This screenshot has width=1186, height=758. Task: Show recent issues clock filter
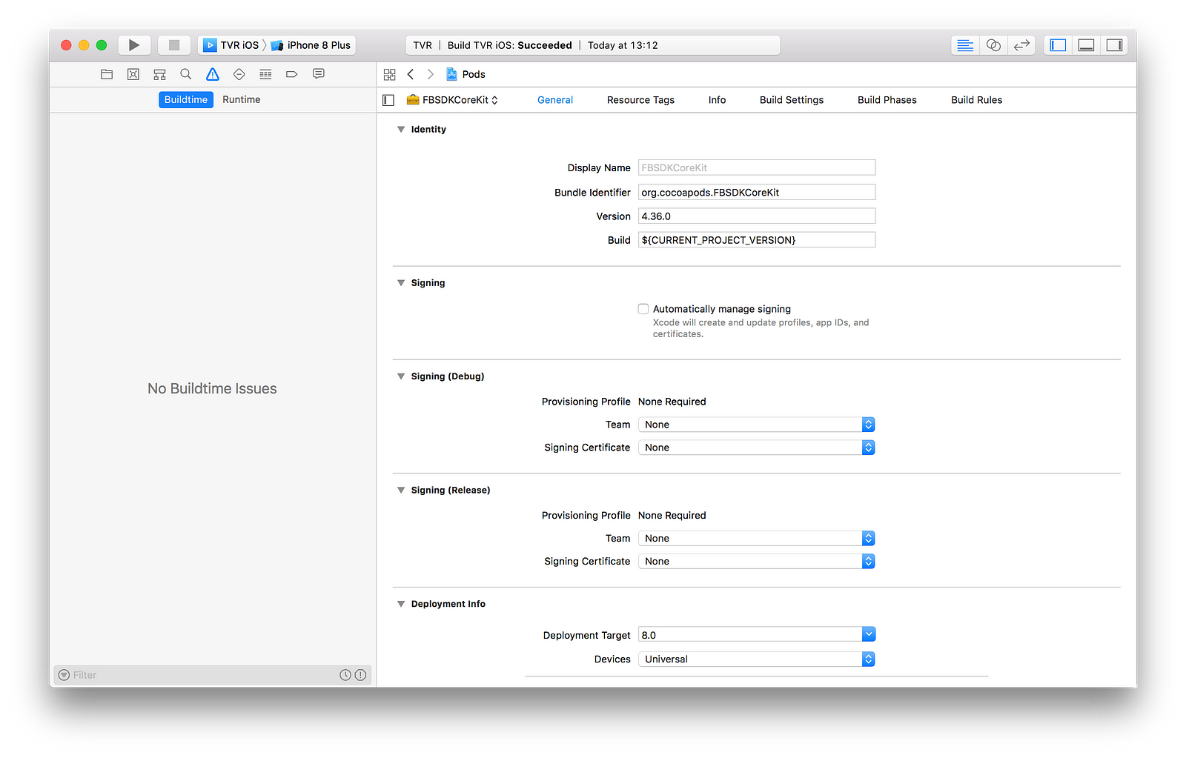pos(345,675)
